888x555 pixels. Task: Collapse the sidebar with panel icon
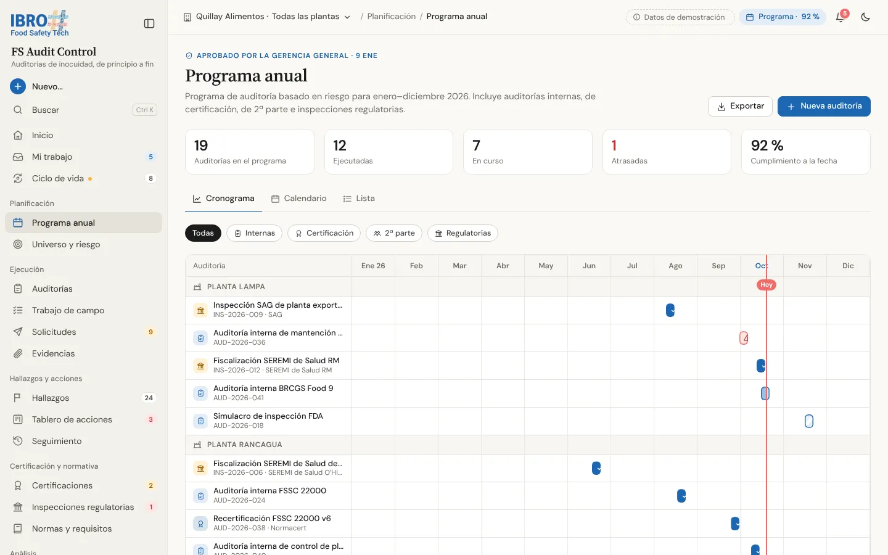pos(149,23)
